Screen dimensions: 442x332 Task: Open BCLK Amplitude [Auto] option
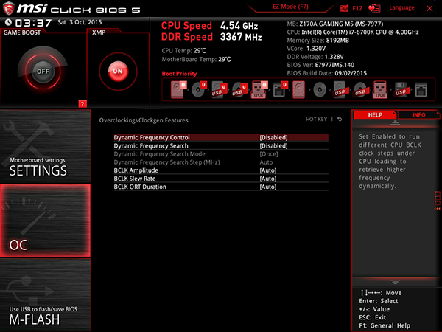tap(268, 170)
